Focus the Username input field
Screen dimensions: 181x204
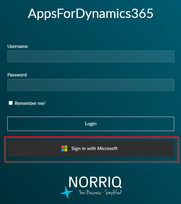click(91, 56)
